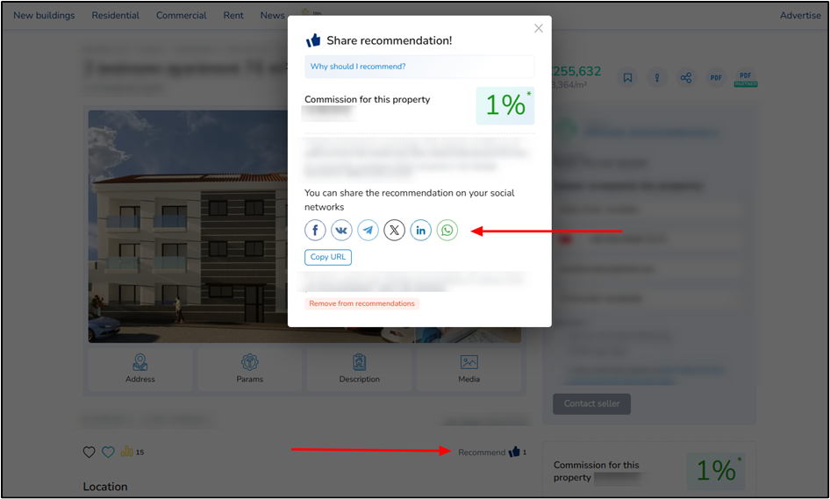Click the Recommend label text
The width and height of the screenshot is (830, 499).
coord(482,453)
